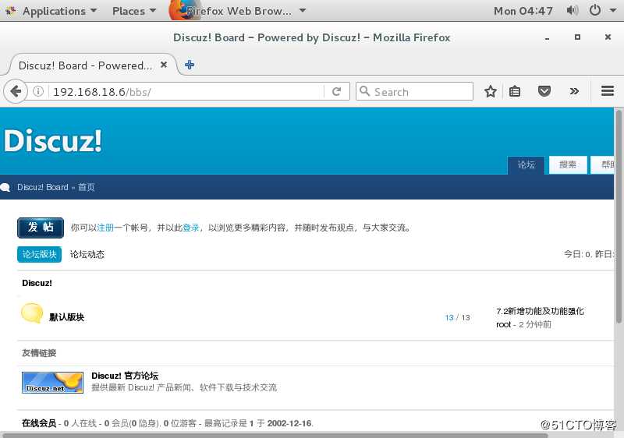Select the 论坛动态 tab
Screen dimensions: 624x438
click(x=87, y=254)
